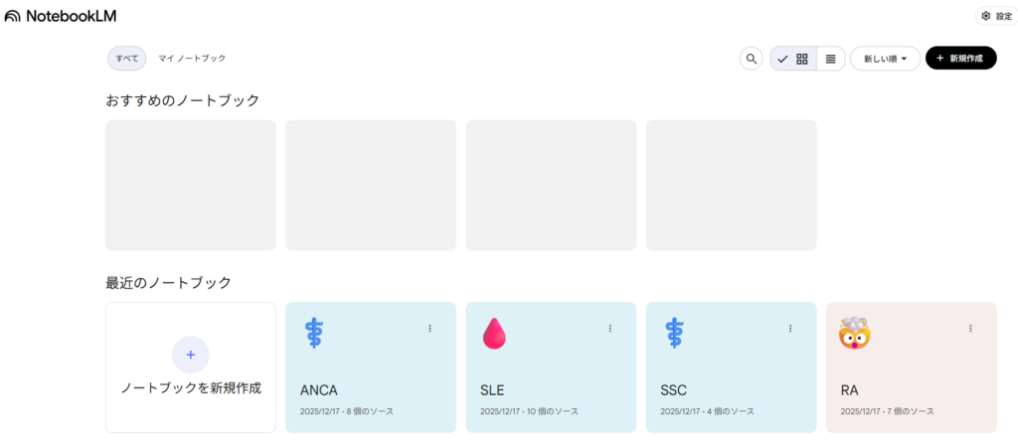Screen dimensions: 1018x440
Task: Open the 新しい順 sort dropdown
Action: point(885,59)
